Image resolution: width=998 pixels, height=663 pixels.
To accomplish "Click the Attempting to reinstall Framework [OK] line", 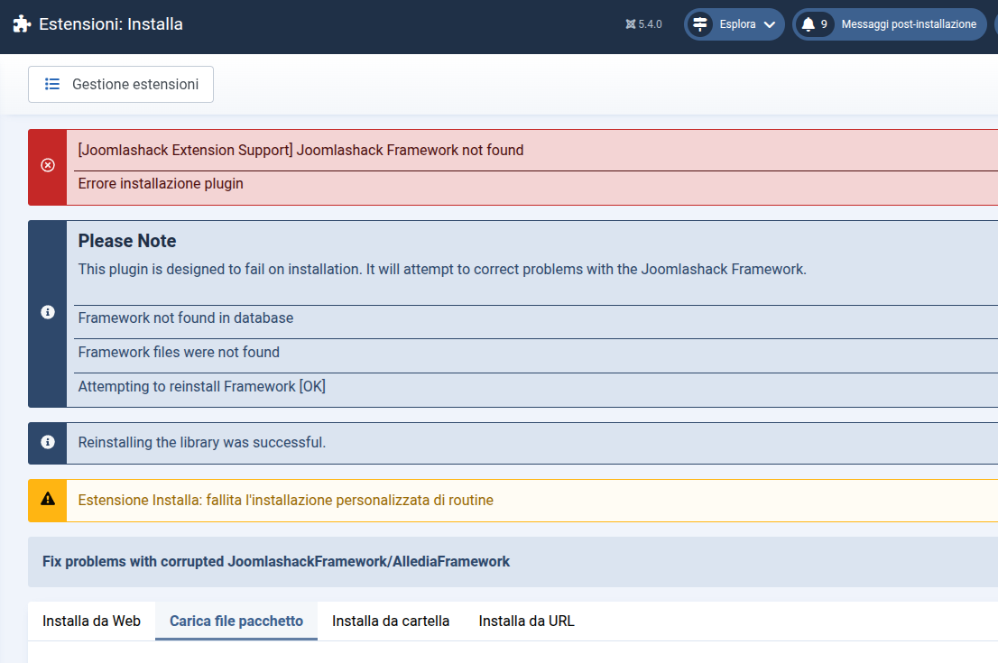I will coord(201,386).
